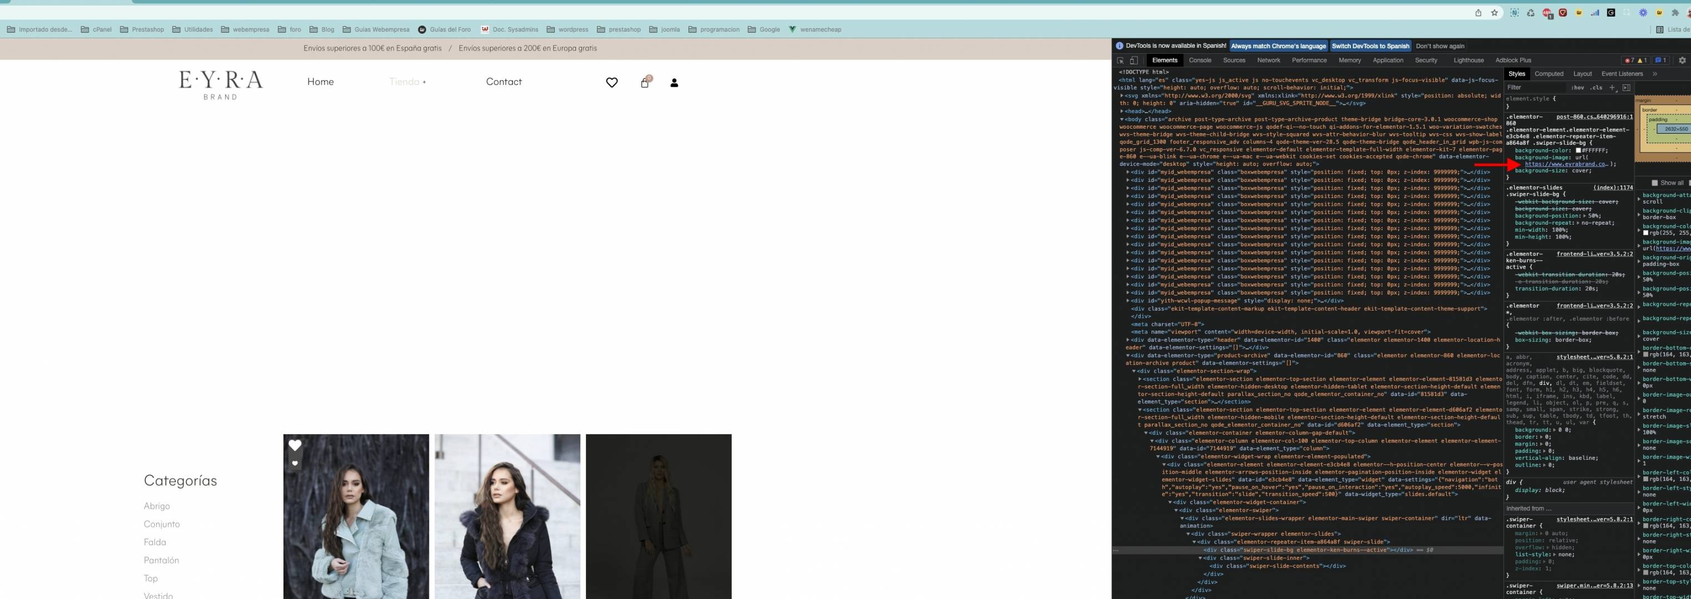Go to the Home page link

point(320,82)
